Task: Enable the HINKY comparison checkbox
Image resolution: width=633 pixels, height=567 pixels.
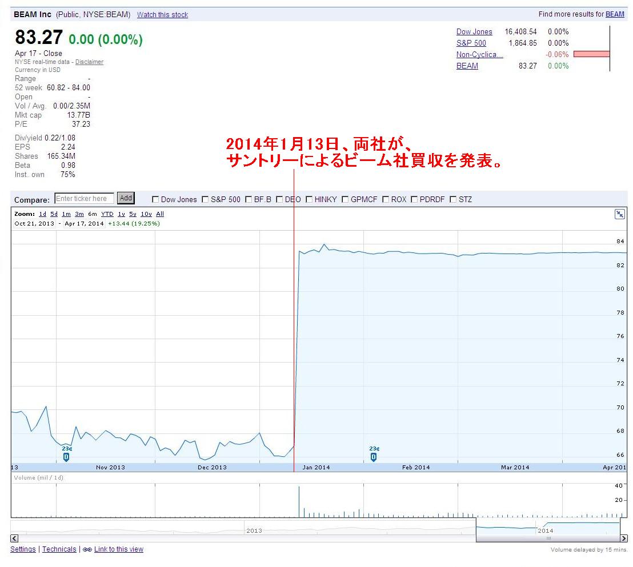Action: click(309, 199)
